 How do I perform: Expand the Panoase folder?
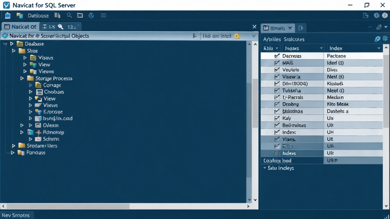(x=13, y=152)
